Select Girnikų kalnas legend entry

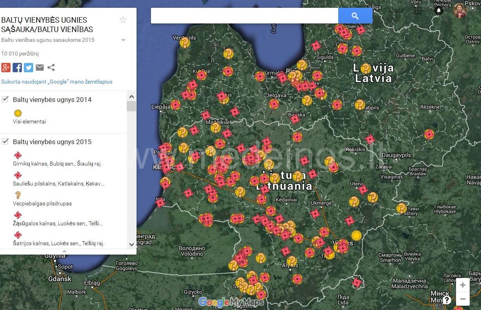click(57, 164)
